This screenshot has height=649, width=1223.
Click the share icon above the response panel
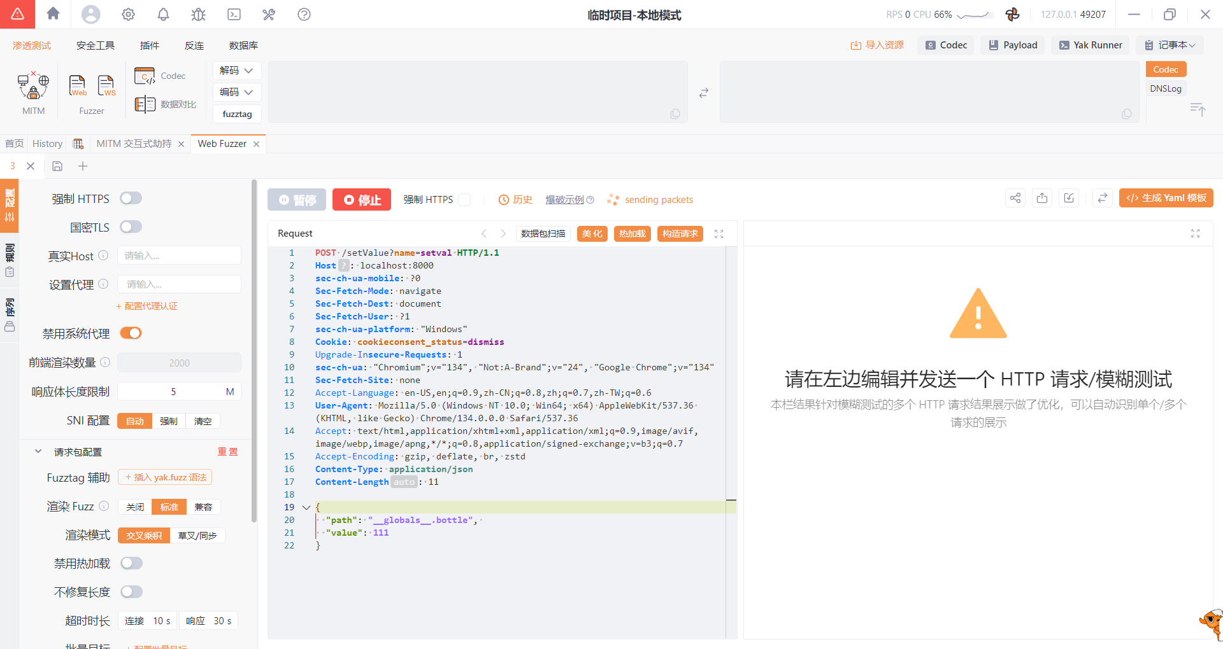[1015, 199]
